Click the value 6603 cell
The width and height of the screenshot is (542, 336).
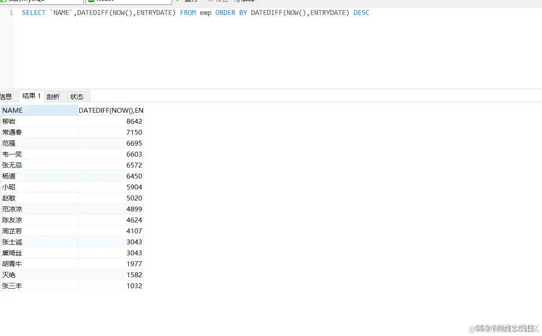pyautogui.click(x=111, y=154)
